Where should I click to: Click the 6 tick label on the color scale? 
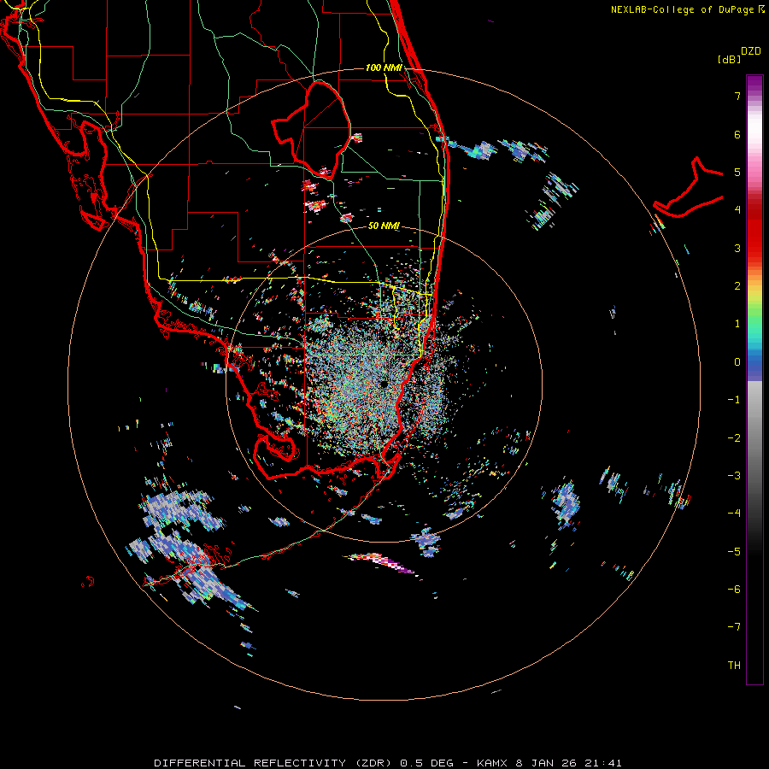click(737, 134)
